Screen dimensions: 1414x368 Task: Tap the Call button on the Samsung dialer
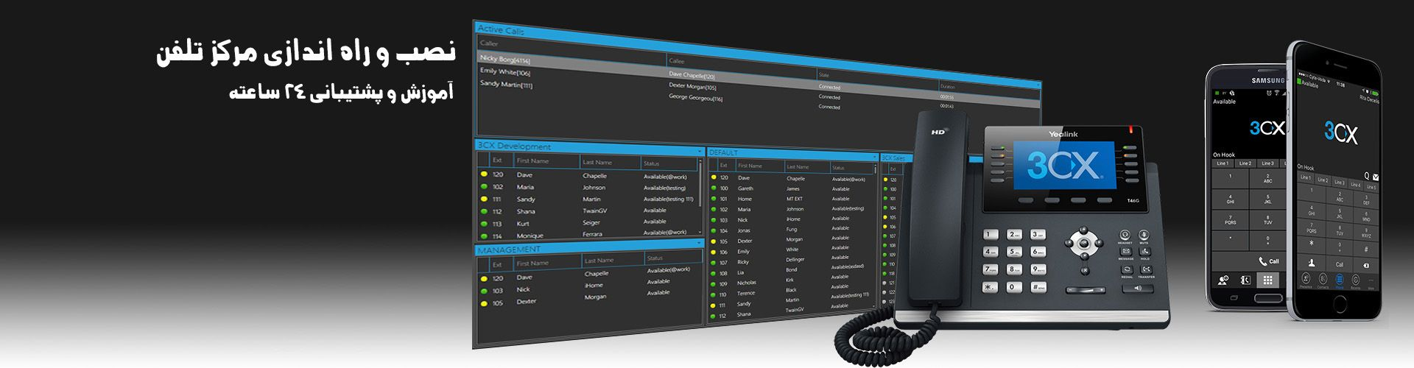[1268, 261]
